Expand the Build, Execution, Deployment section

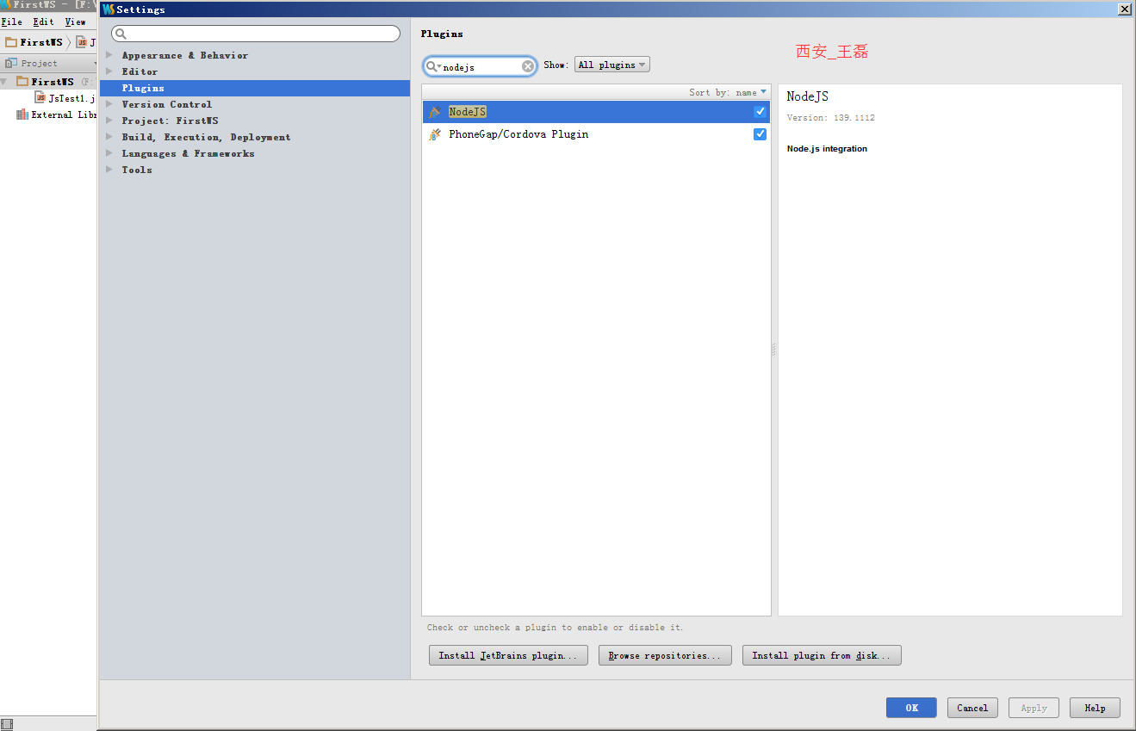coord(109,136)
